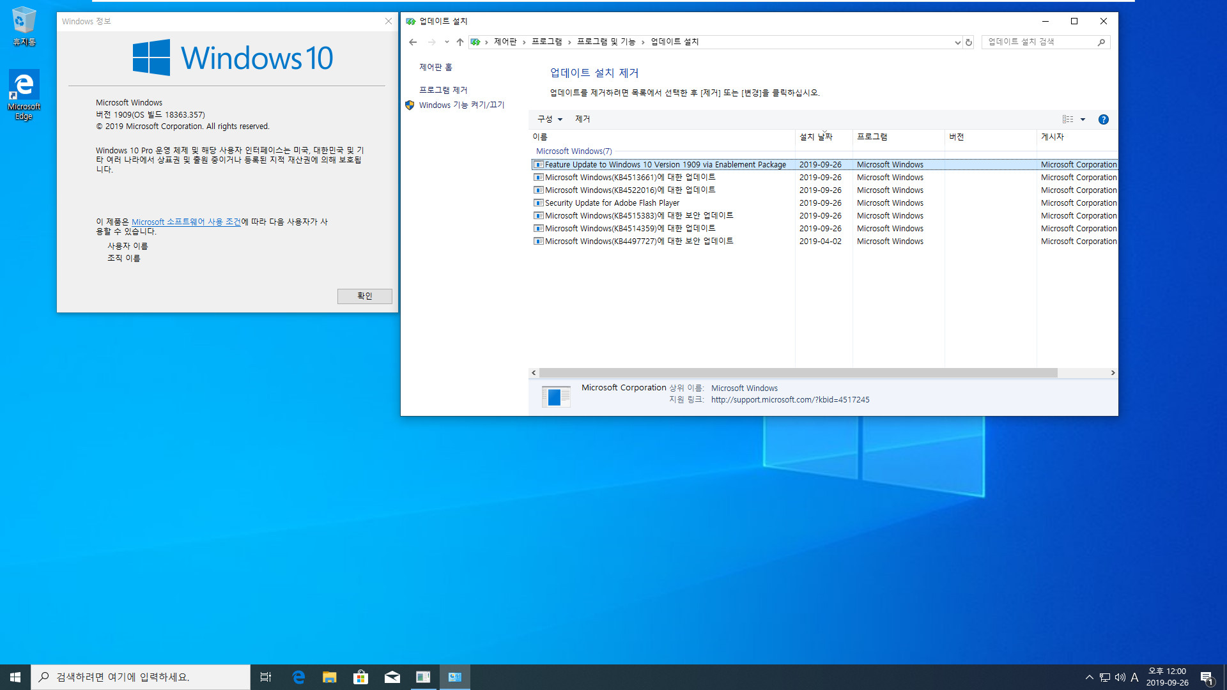Click the search magnifier icon
Viewport: 1227px width, 690px height.
point(1101,42)
